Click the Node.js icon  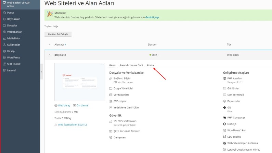point(225,124)
